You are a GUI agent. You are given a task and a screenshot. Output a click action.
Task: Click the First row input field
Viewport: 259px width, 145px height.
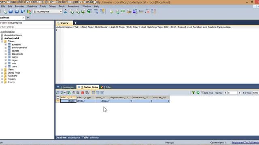coord(232,93)
